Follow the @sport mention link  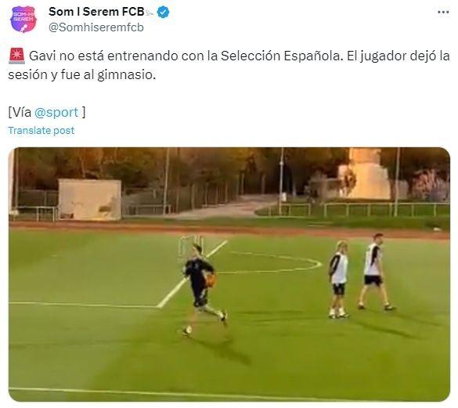click(x=56, y=112)
